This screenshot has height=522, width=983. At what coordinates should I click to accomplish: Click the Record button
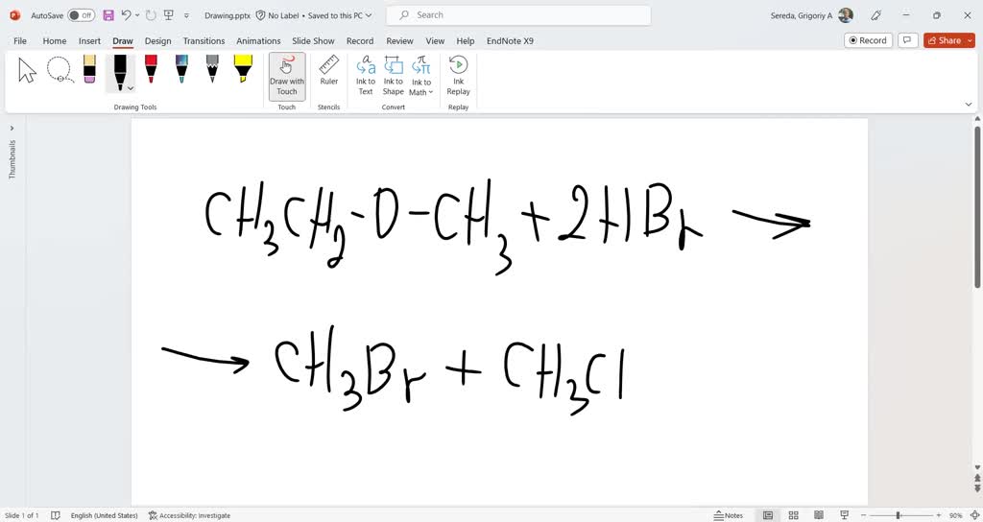point(867,40)
